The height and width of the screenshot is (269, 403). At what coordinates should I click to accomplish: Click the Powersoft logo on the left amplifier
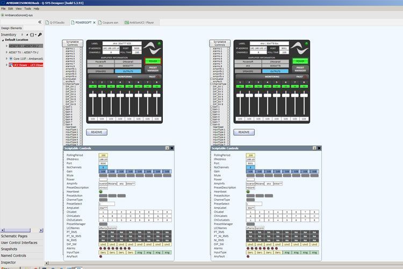tap(152, 48)
